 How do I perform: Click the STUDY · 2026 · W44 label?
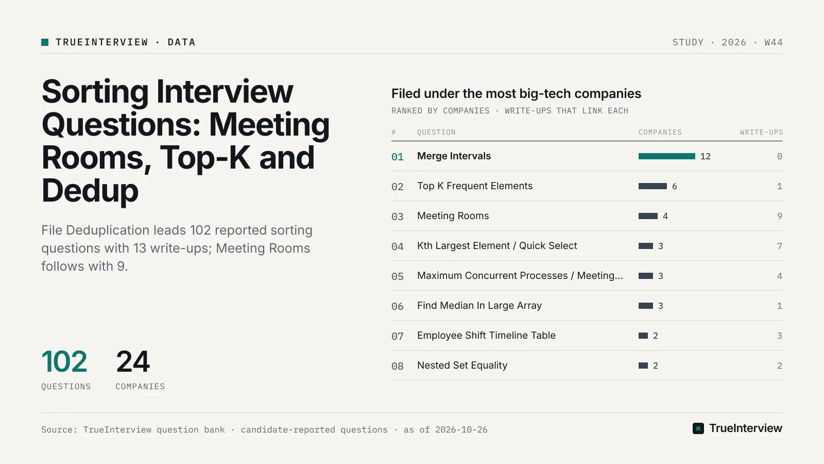point(727,42)
